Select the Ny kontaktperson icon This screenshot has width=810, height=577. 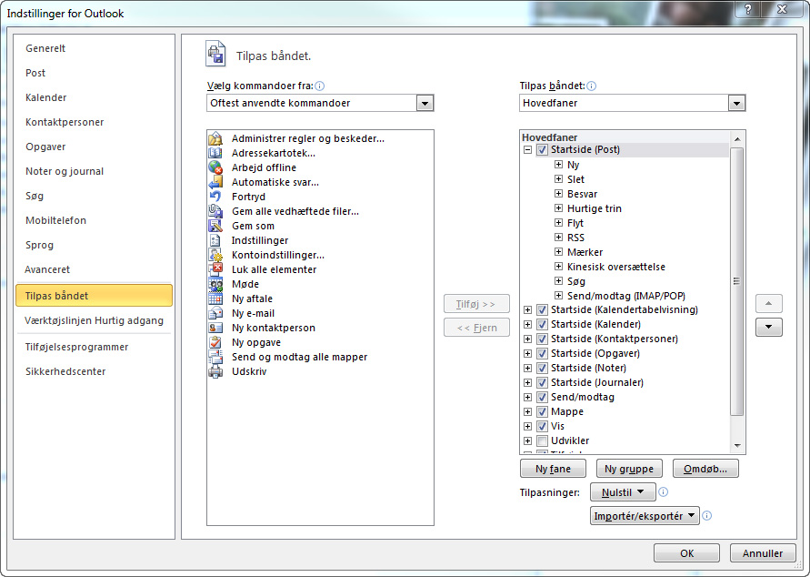(215, 328)
